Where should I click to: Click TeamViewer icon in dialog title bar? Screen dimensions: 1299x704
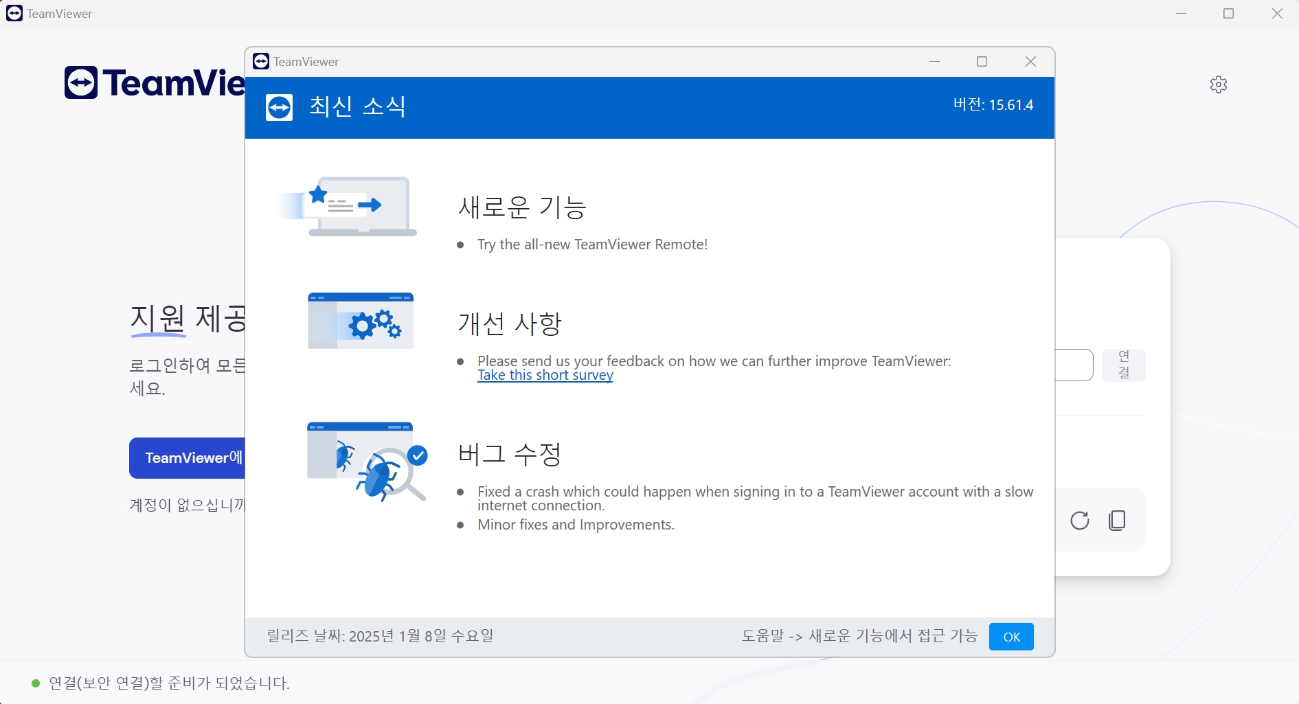pyautogui.click(x=261, y=61)
